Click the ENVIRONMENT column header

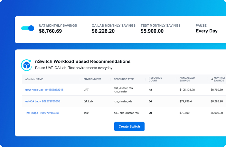[x=92, y=79]
